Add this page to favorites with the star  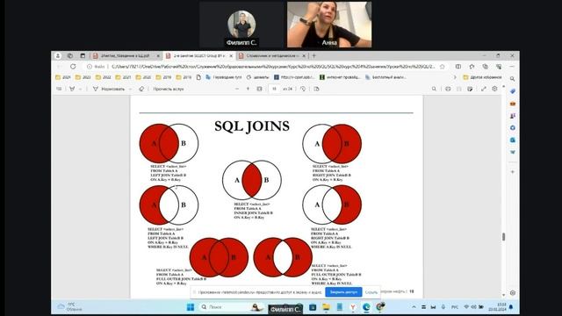point(443,67)
